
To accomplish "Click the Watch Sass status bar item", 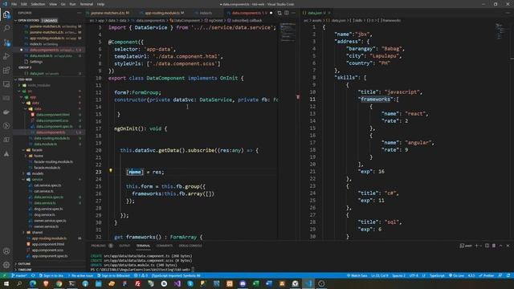I will click(x=357, y=275).
